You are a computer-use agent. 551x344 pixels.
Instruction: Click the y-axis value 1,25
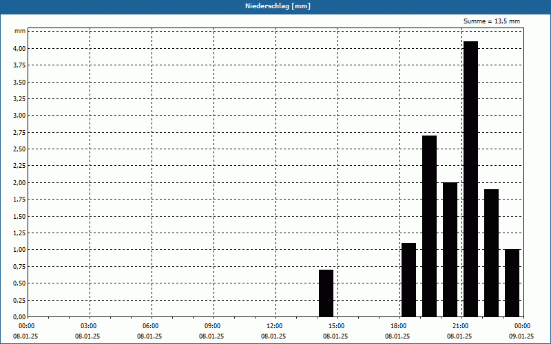20,233
